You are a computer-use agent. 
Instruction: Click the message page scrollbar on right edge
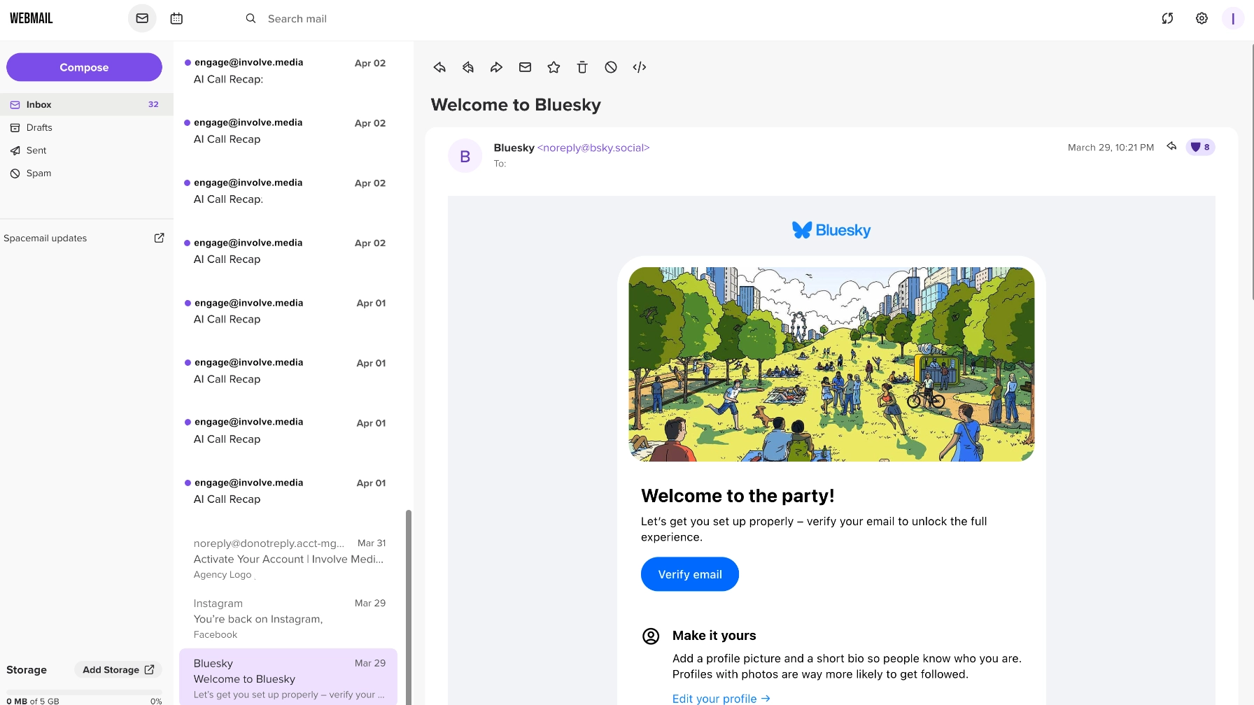tap(1252, 171)
